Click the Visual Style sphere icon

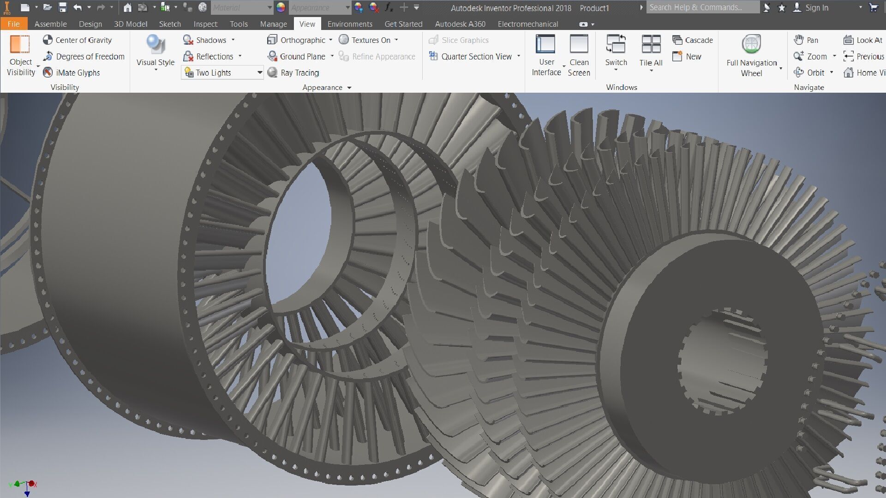click(x=156, y=45)
